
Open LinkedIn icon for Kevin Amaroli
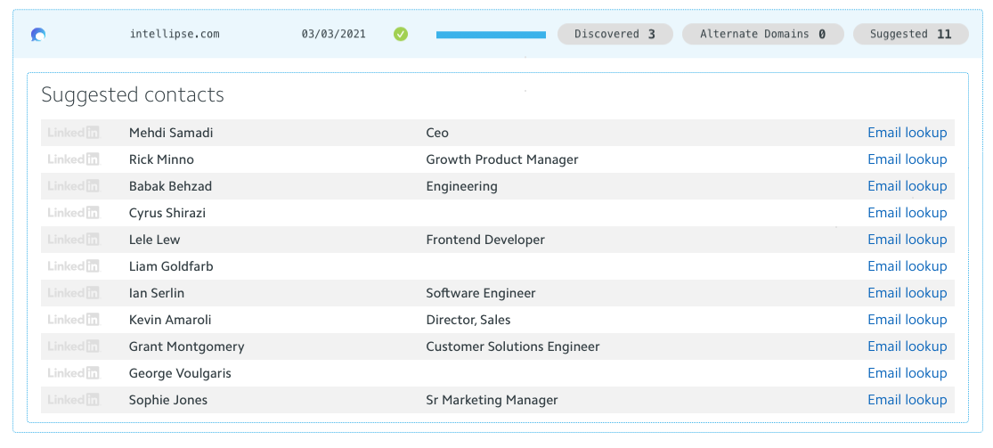73,320
